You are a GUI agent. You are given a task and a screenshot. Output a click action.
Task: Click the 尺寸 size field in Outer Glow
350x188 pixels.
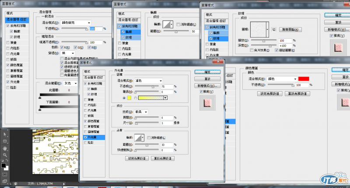pos(167,123)
